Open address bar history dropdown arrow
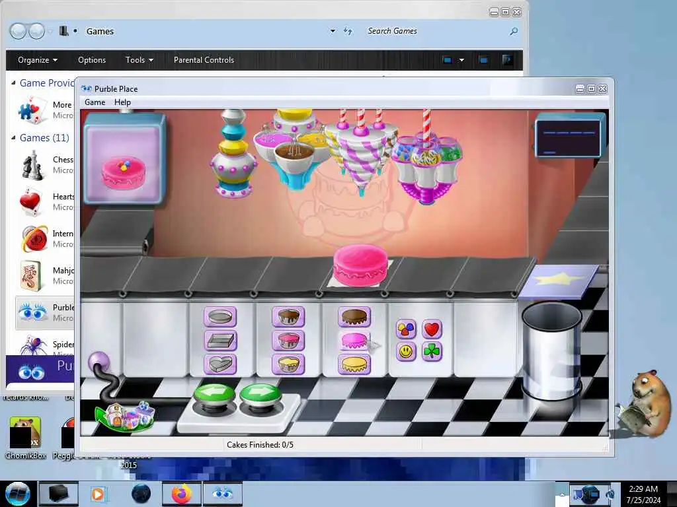This screenshot has width=677, height=507. click(333, 31)
